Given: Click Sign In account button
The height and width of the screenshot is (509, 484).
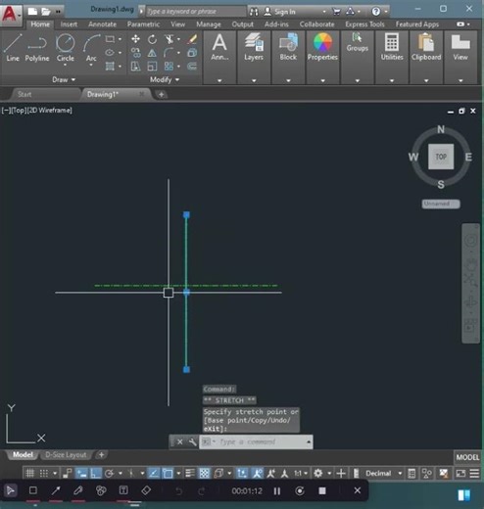Looking at the screenshot, I should pyautogui.click(x=280, y=12).
